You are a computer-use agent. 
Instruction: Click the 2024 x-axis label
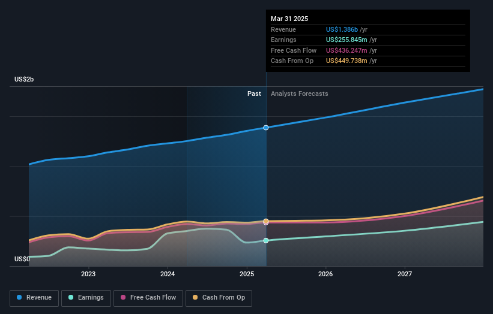tap(168, 274)
